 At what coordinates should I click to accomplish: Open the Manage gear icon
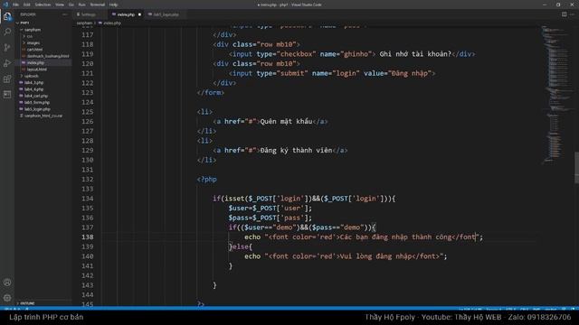click(x=7, y=297)
